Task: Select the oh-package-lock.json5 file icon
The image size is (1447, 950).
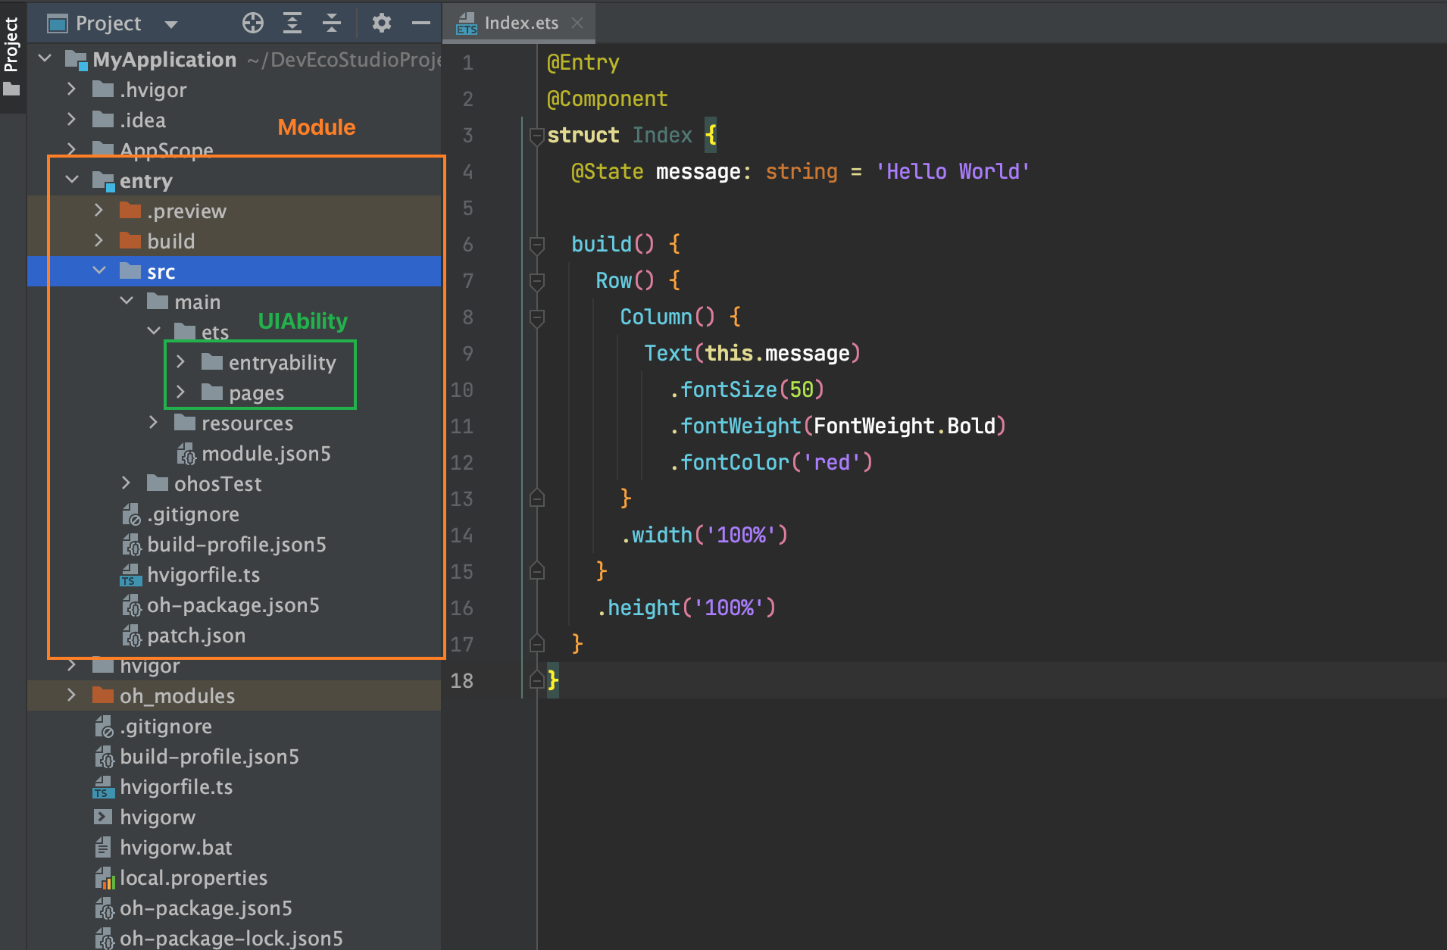Action: [104, 939]
